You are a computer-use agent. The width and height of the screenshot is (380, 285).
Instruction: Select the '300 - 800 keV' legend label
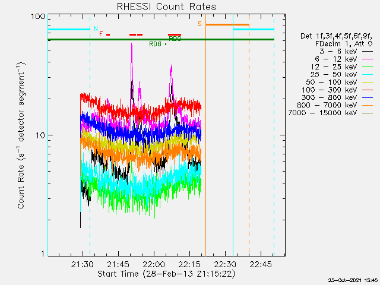[x=329, y=97]
